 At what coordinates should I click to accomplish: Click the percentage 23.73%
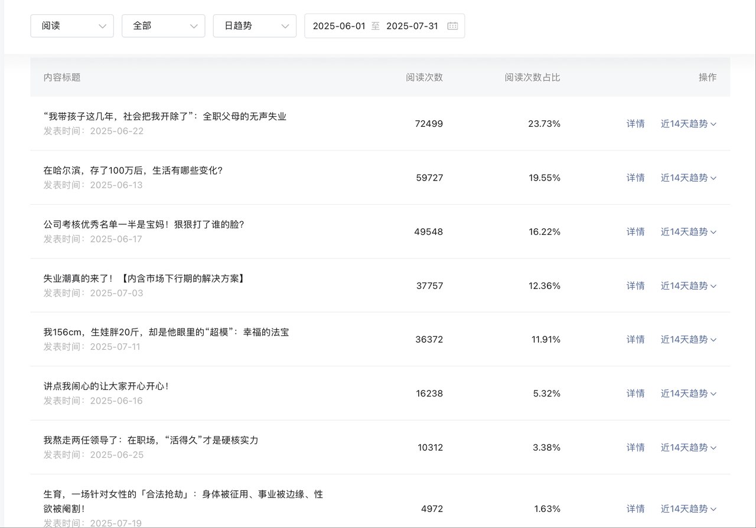pyautogui.click(x=545, y=124)
